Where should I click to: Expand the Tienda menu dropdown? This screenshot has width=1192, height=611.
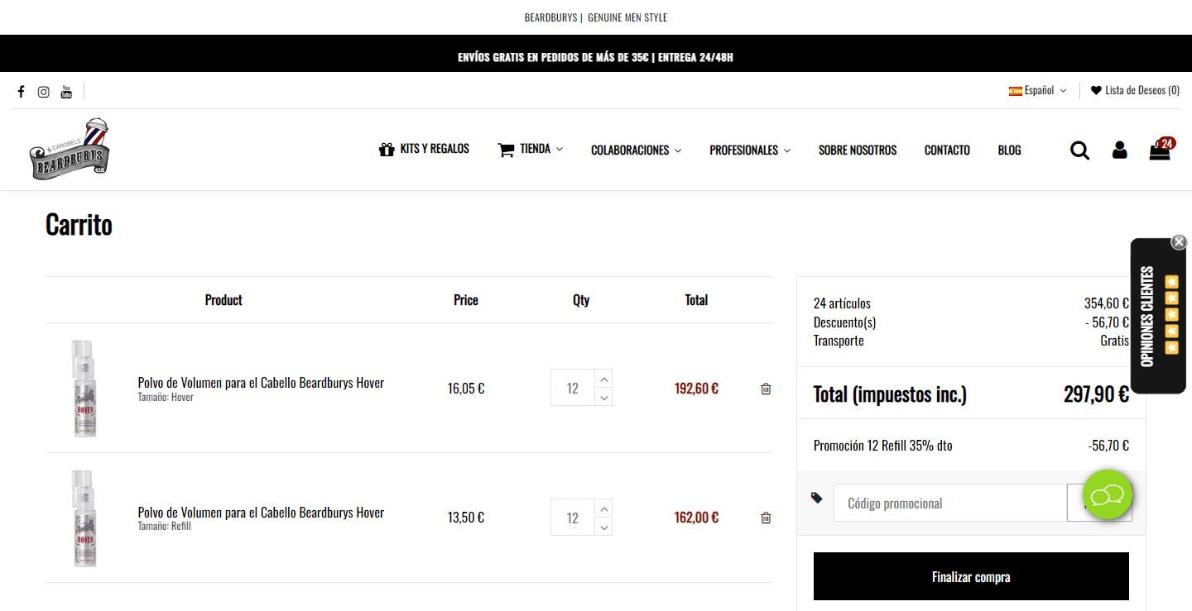point(531,150)
